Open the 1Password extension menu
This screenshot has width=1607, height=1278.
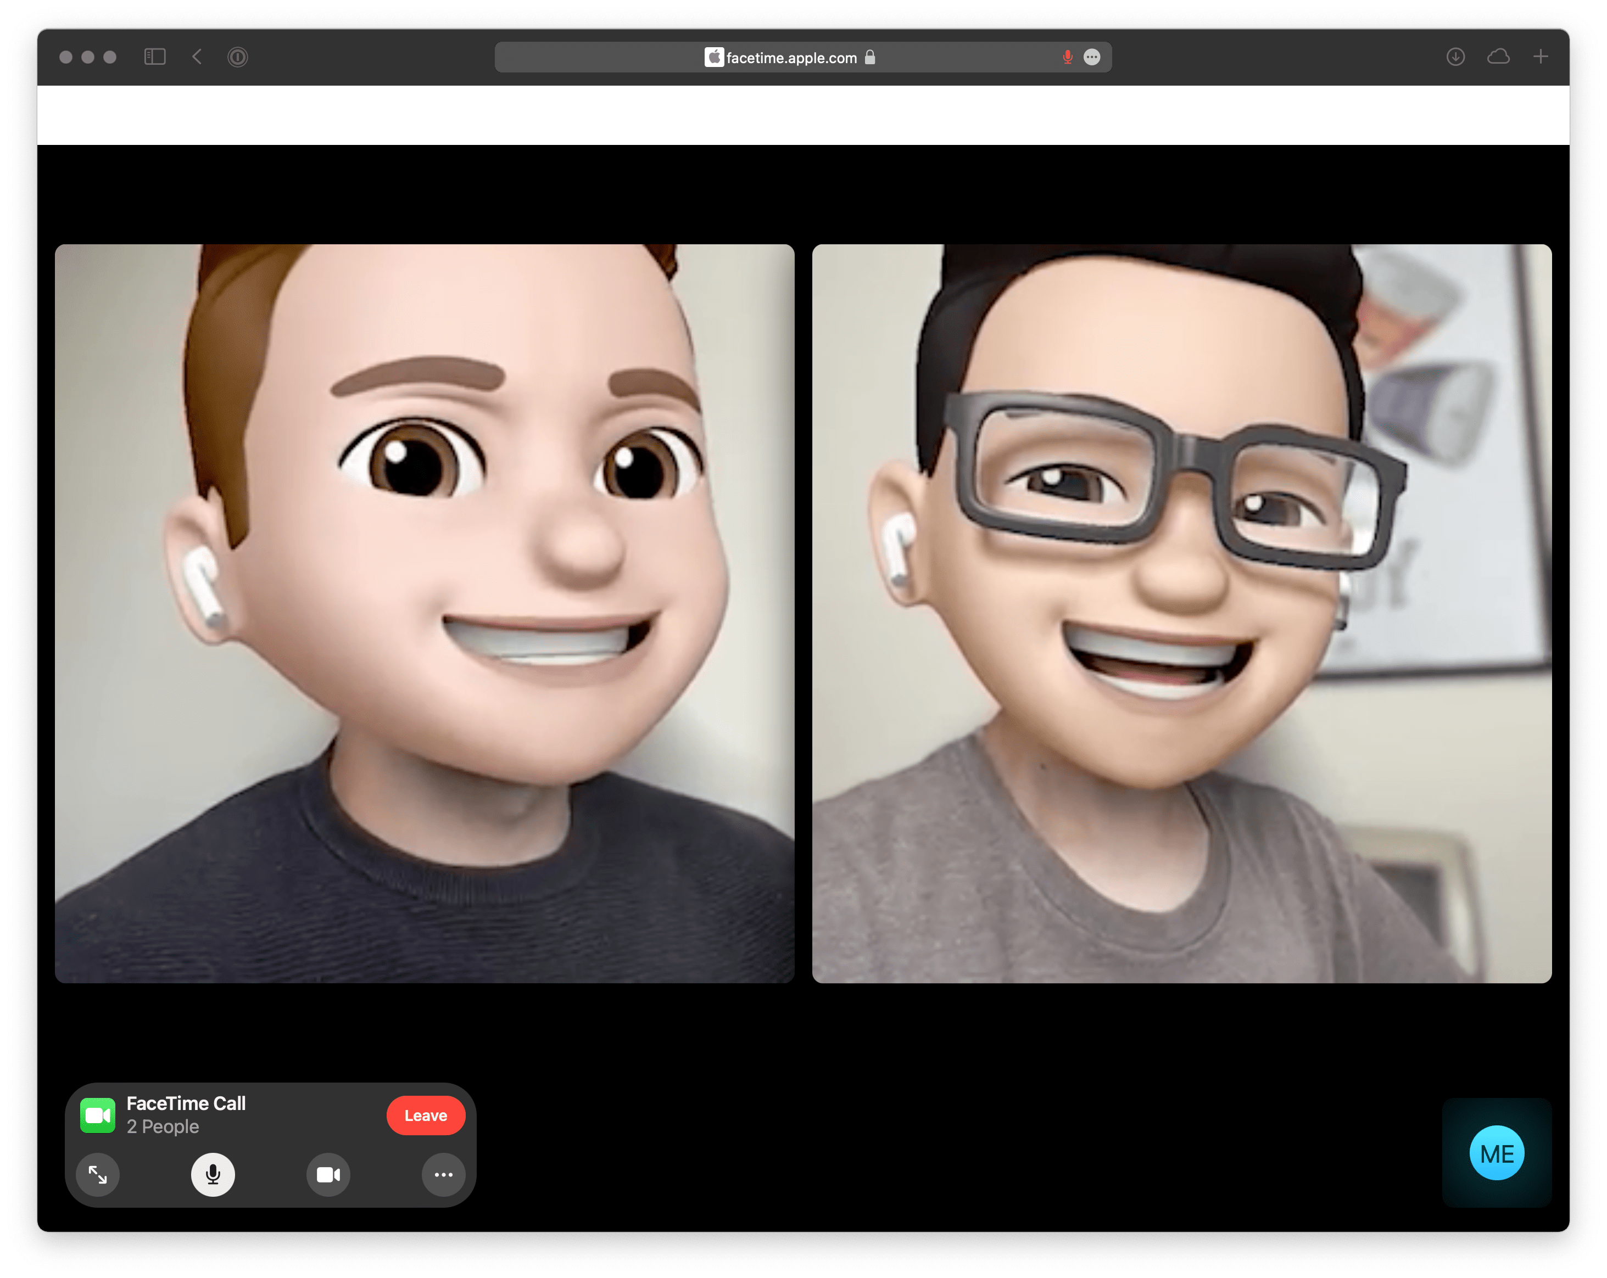coord(238,57)
